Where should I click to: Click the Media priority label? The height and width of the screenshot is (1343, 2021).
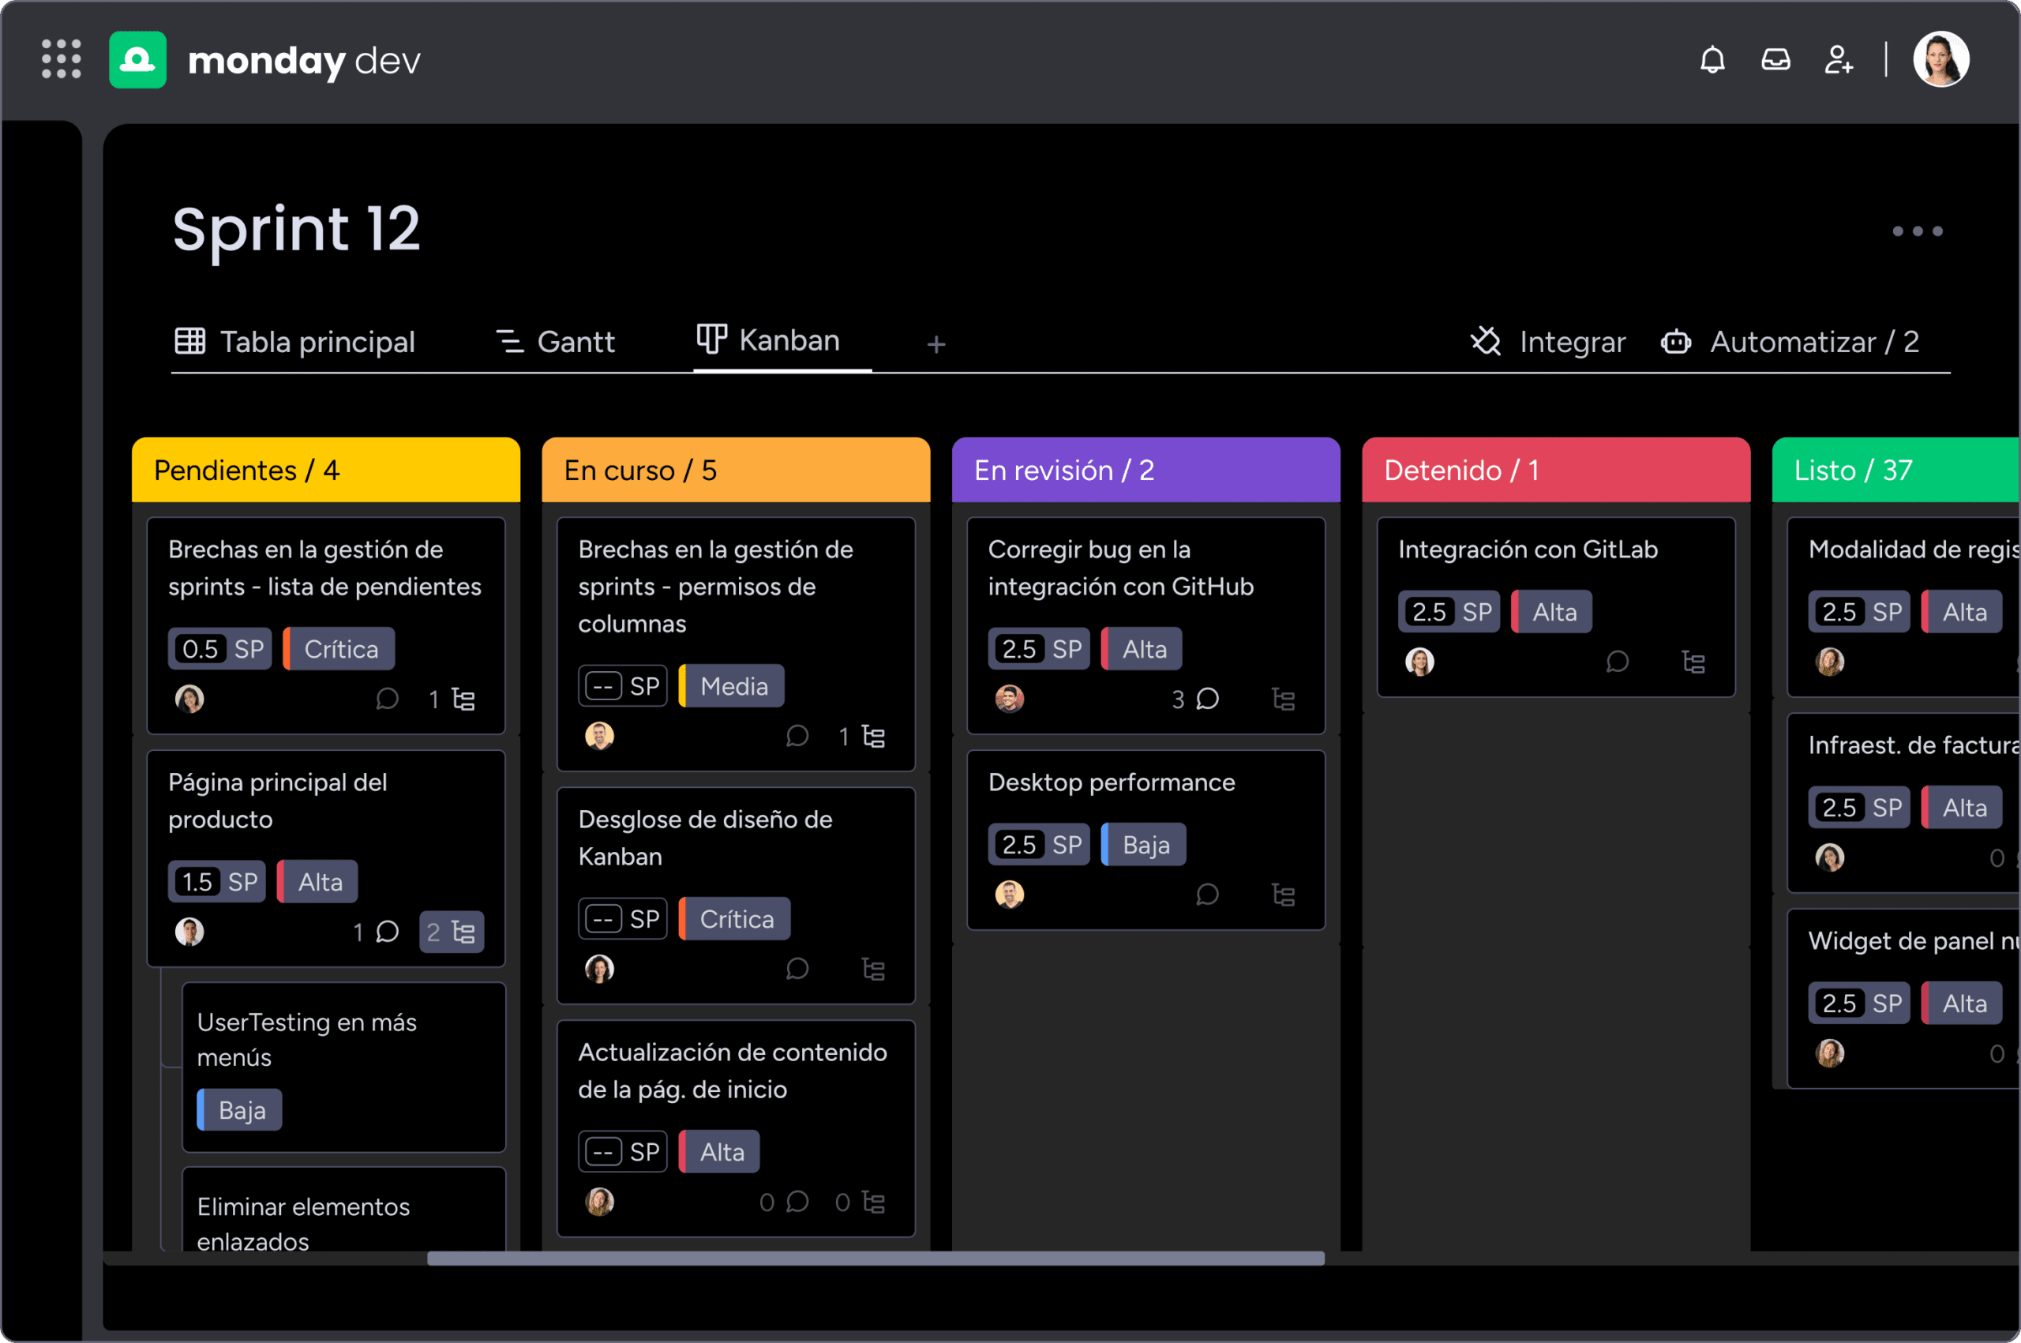click(732, 686)
